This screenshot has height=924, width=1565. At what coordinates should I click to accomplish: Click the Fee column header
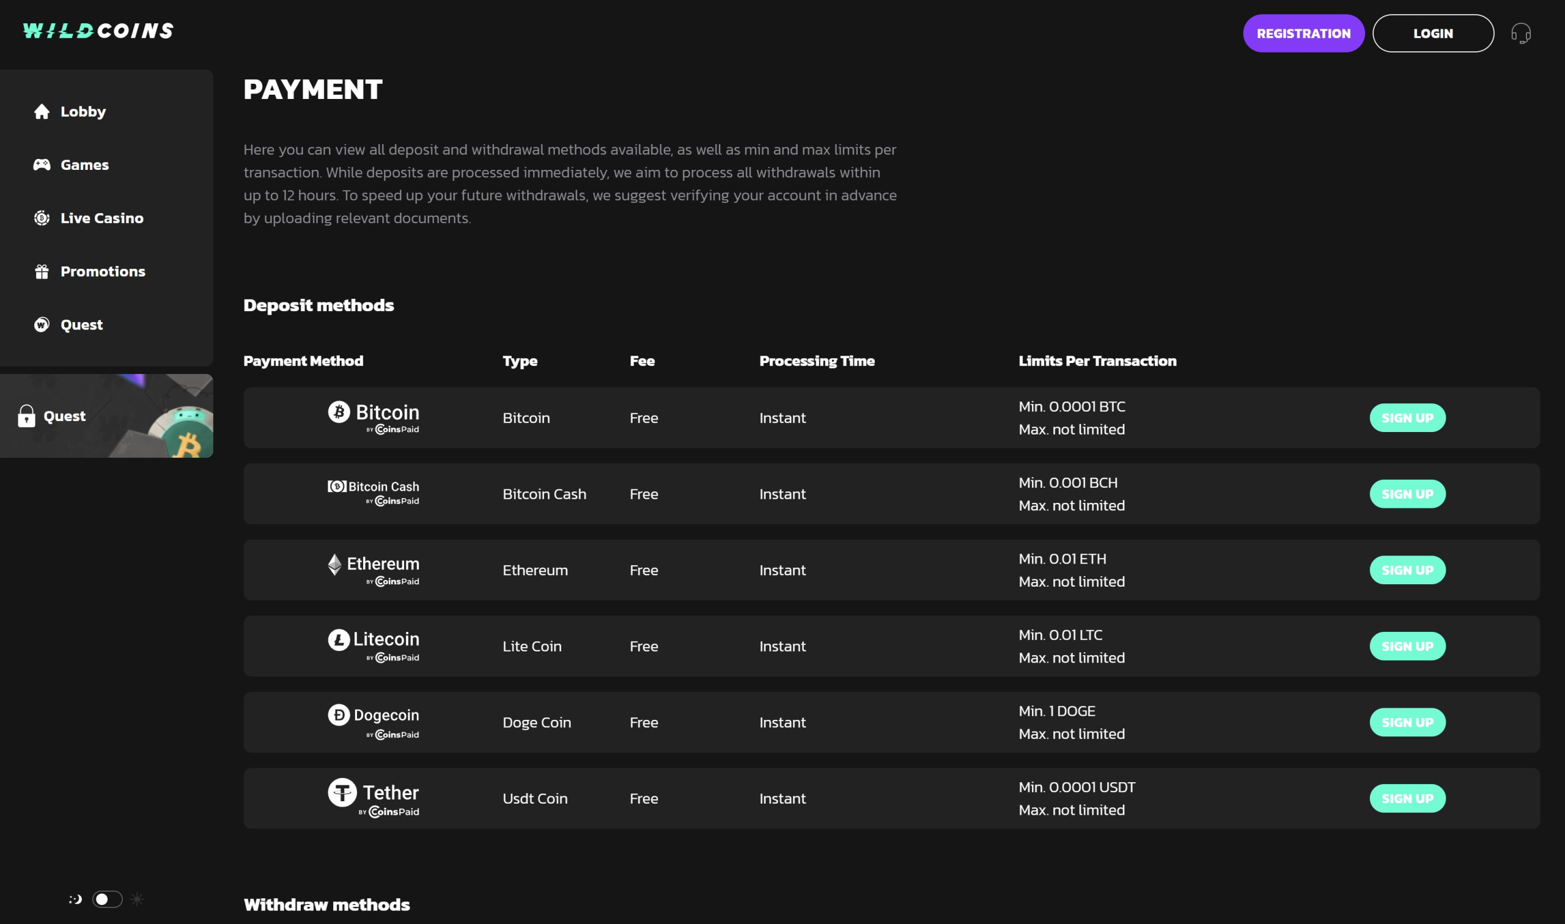pos(642,361)
